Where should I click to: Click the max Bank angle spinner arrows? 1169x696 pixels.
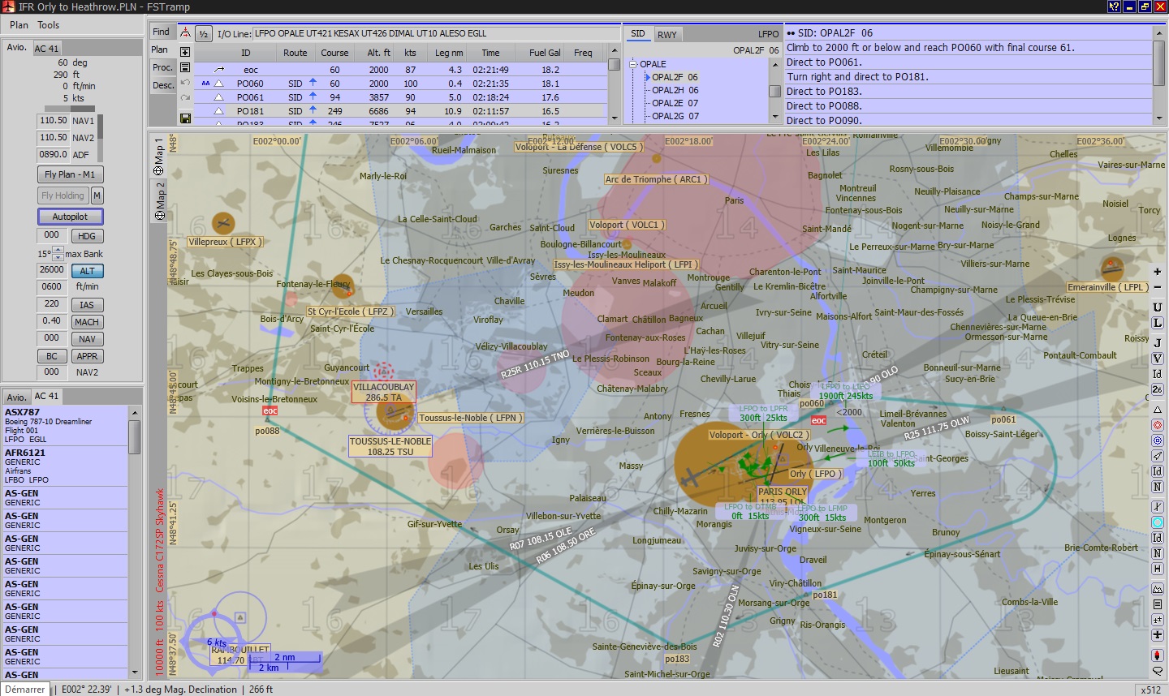(58, 254)
